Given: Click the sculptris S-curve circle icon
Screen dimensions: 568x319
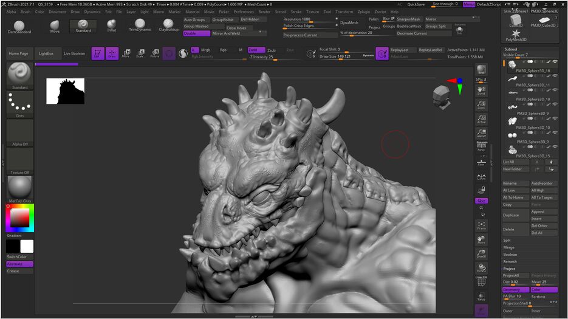Looking at the screenshot, I should [183, 53].
